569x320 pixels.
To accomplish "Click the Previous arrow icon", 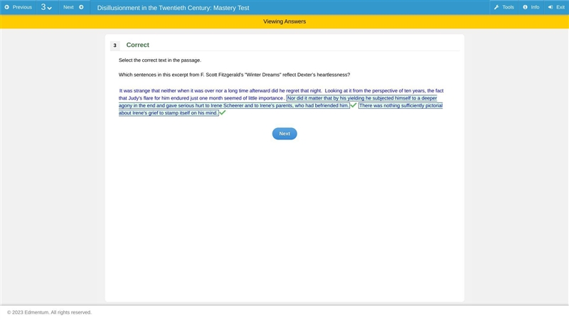I will tap(6, 7).
